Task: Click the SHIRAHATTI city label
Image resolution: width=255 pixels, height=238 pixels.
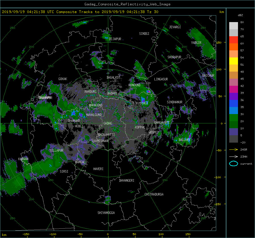Action: click(106, 135)
